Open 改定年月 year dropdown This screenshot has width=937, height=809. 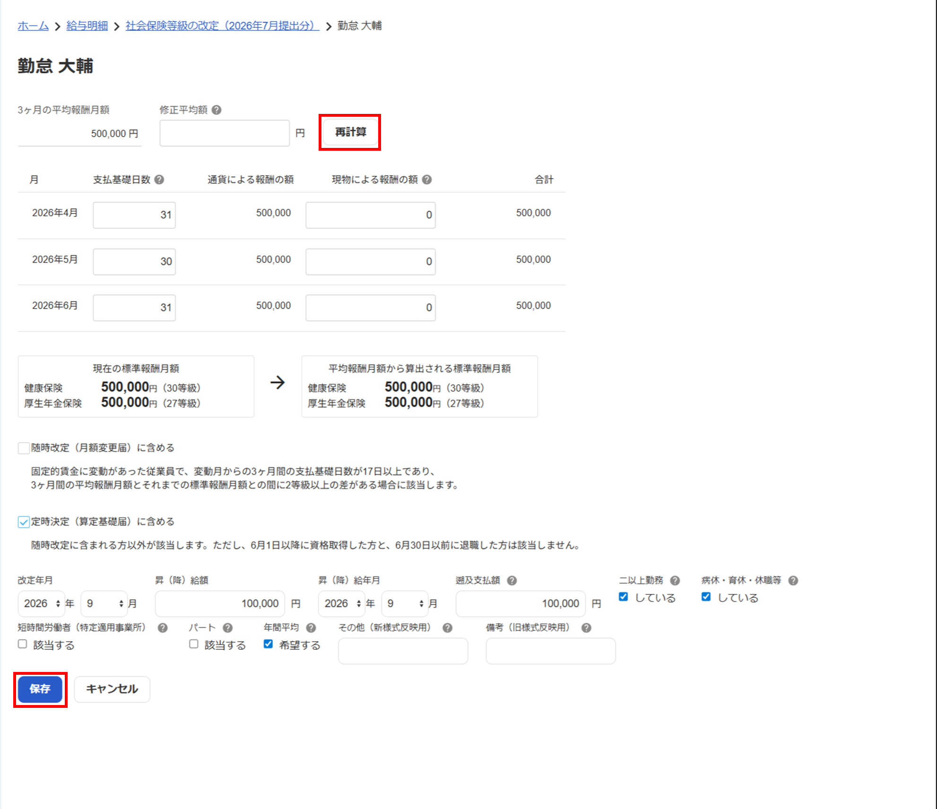(42, 603)
